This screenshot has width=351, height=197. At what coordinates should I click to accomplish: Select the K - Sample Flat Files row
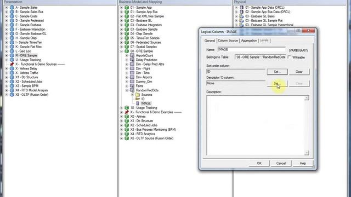click(x=29, y=47)
